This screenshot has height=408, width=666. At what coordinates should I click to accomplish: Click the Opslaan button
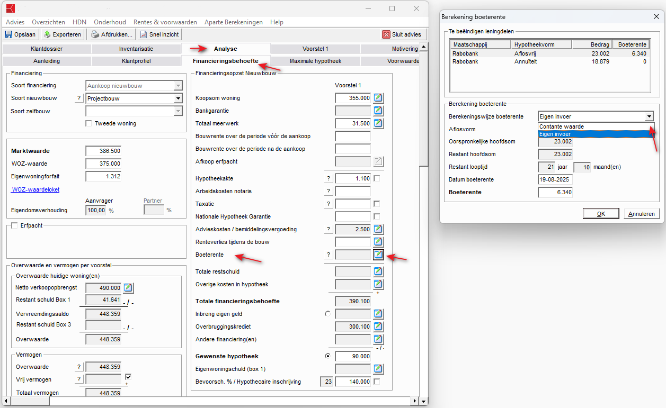[21, 34]
